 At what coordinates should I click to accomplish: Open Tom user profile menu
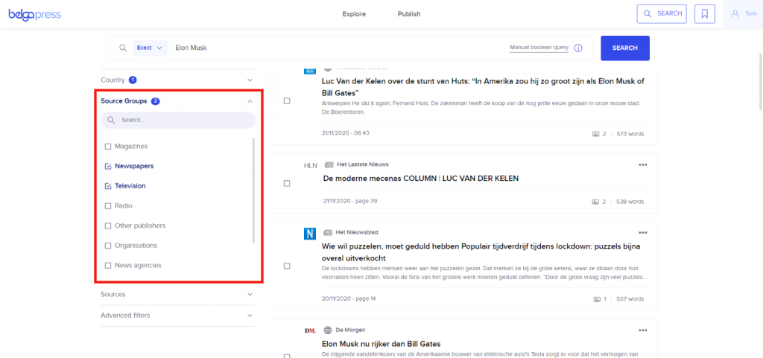click(744, 14)
